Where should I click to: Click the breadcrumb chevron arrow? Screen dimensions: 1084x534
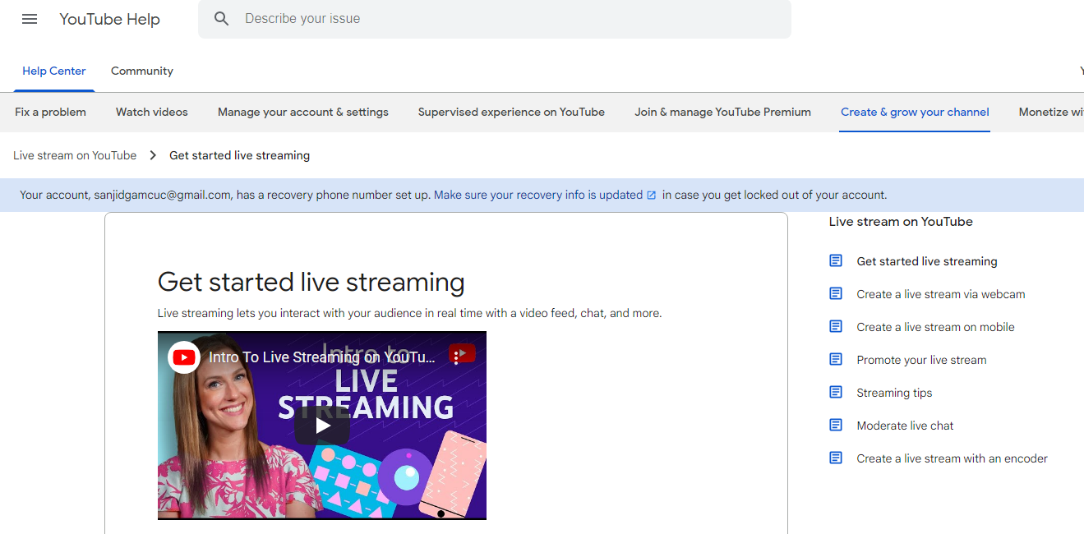point(153,155)
